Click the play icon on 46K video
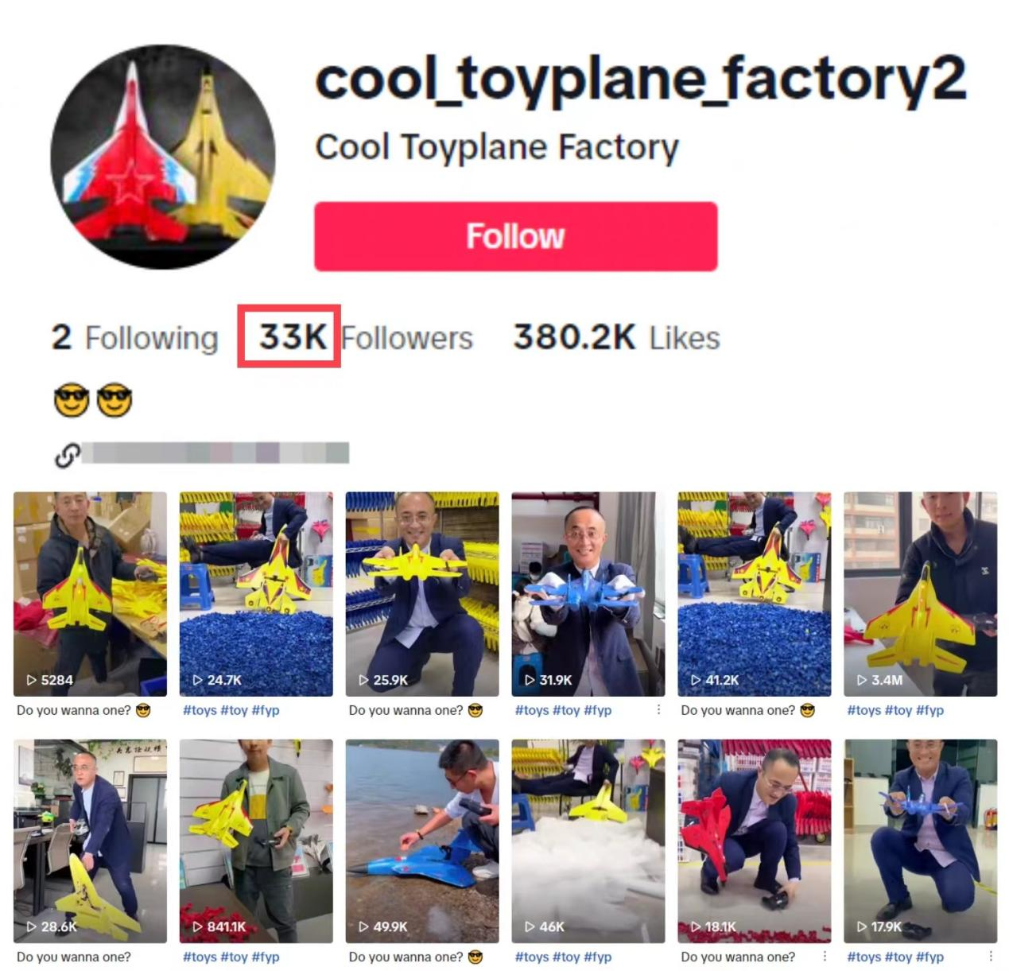The width and height of the screenshot is (1009, 971). tap(530, 926)
